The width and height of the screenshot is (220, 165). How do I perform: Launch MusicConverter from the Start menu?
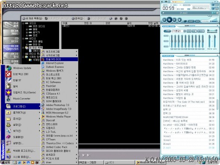[x=22, y=99]
